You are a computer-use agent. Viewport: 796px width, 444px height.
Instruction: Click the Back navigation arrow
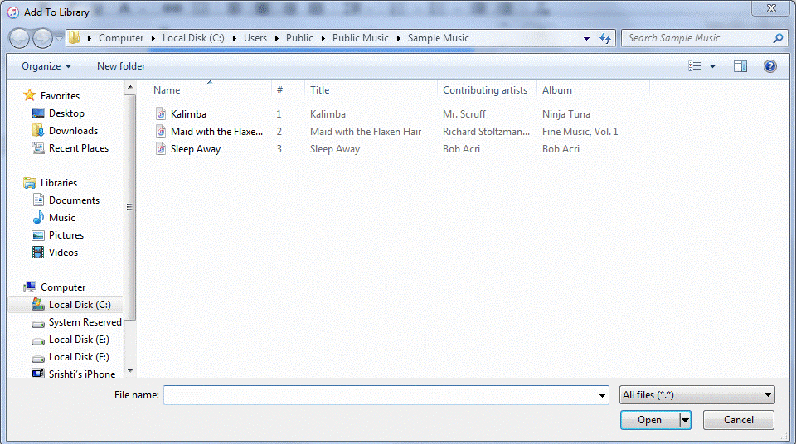[x=19, y=38]
